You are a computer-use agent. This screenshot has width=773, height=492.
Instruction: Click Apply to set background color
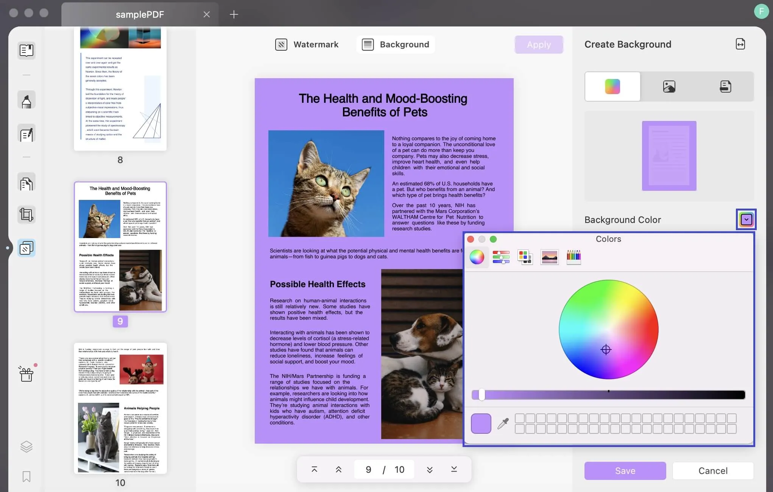[539, 44]
